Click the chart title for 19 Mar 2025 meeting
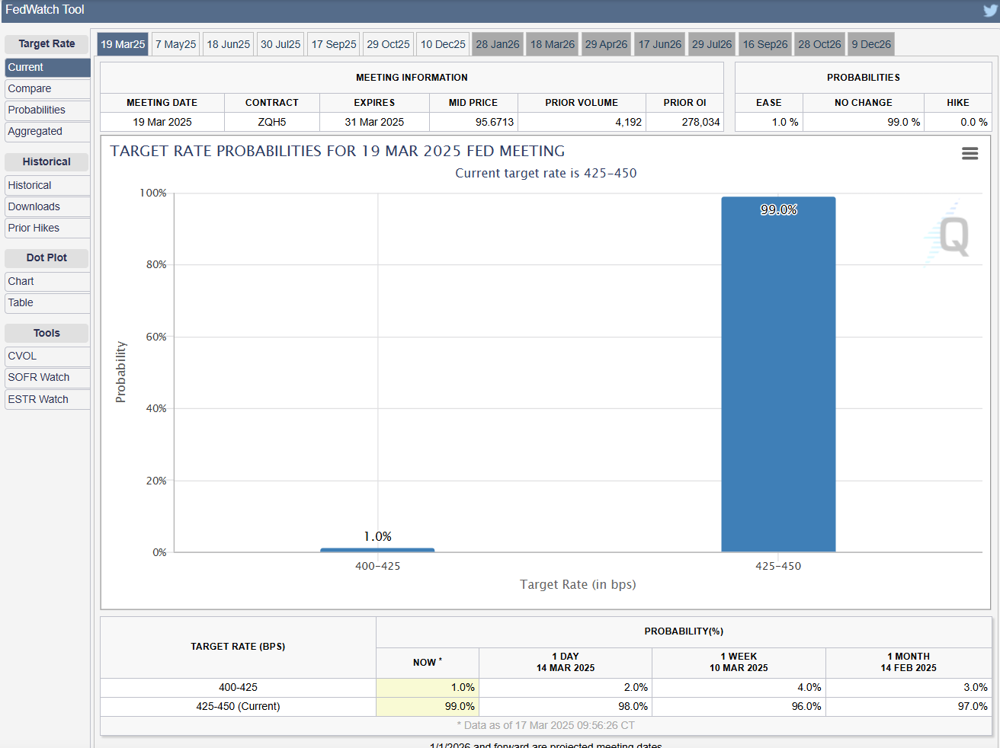Screen dimensions: 1000x748 coord(338,151)
